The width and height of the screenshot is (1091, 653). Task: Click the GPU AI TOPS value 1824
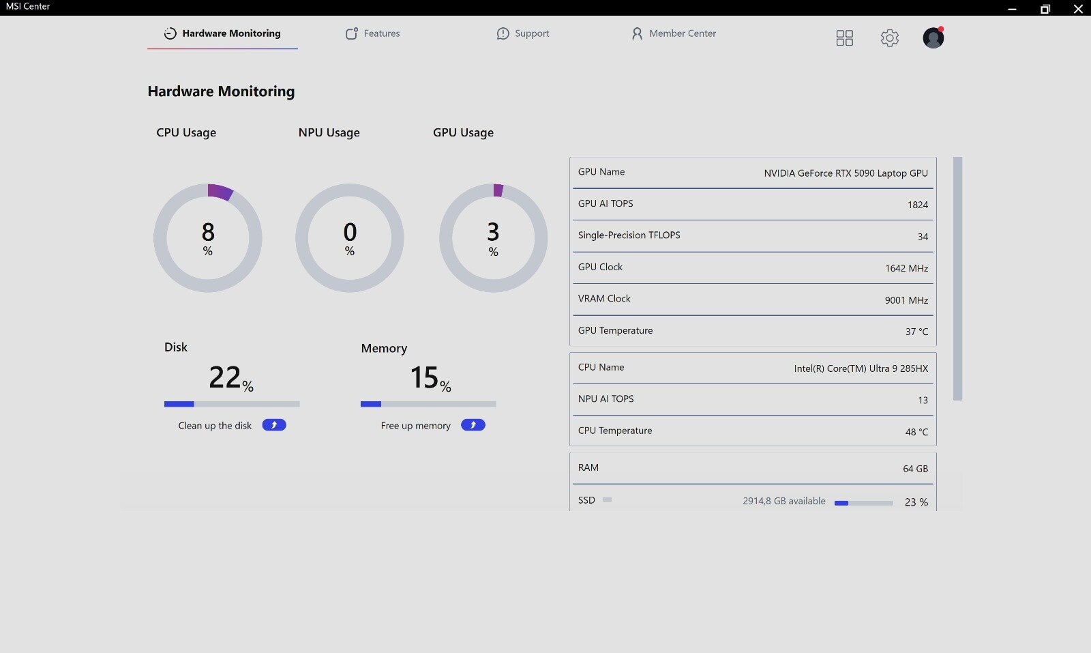coord(918,205)
